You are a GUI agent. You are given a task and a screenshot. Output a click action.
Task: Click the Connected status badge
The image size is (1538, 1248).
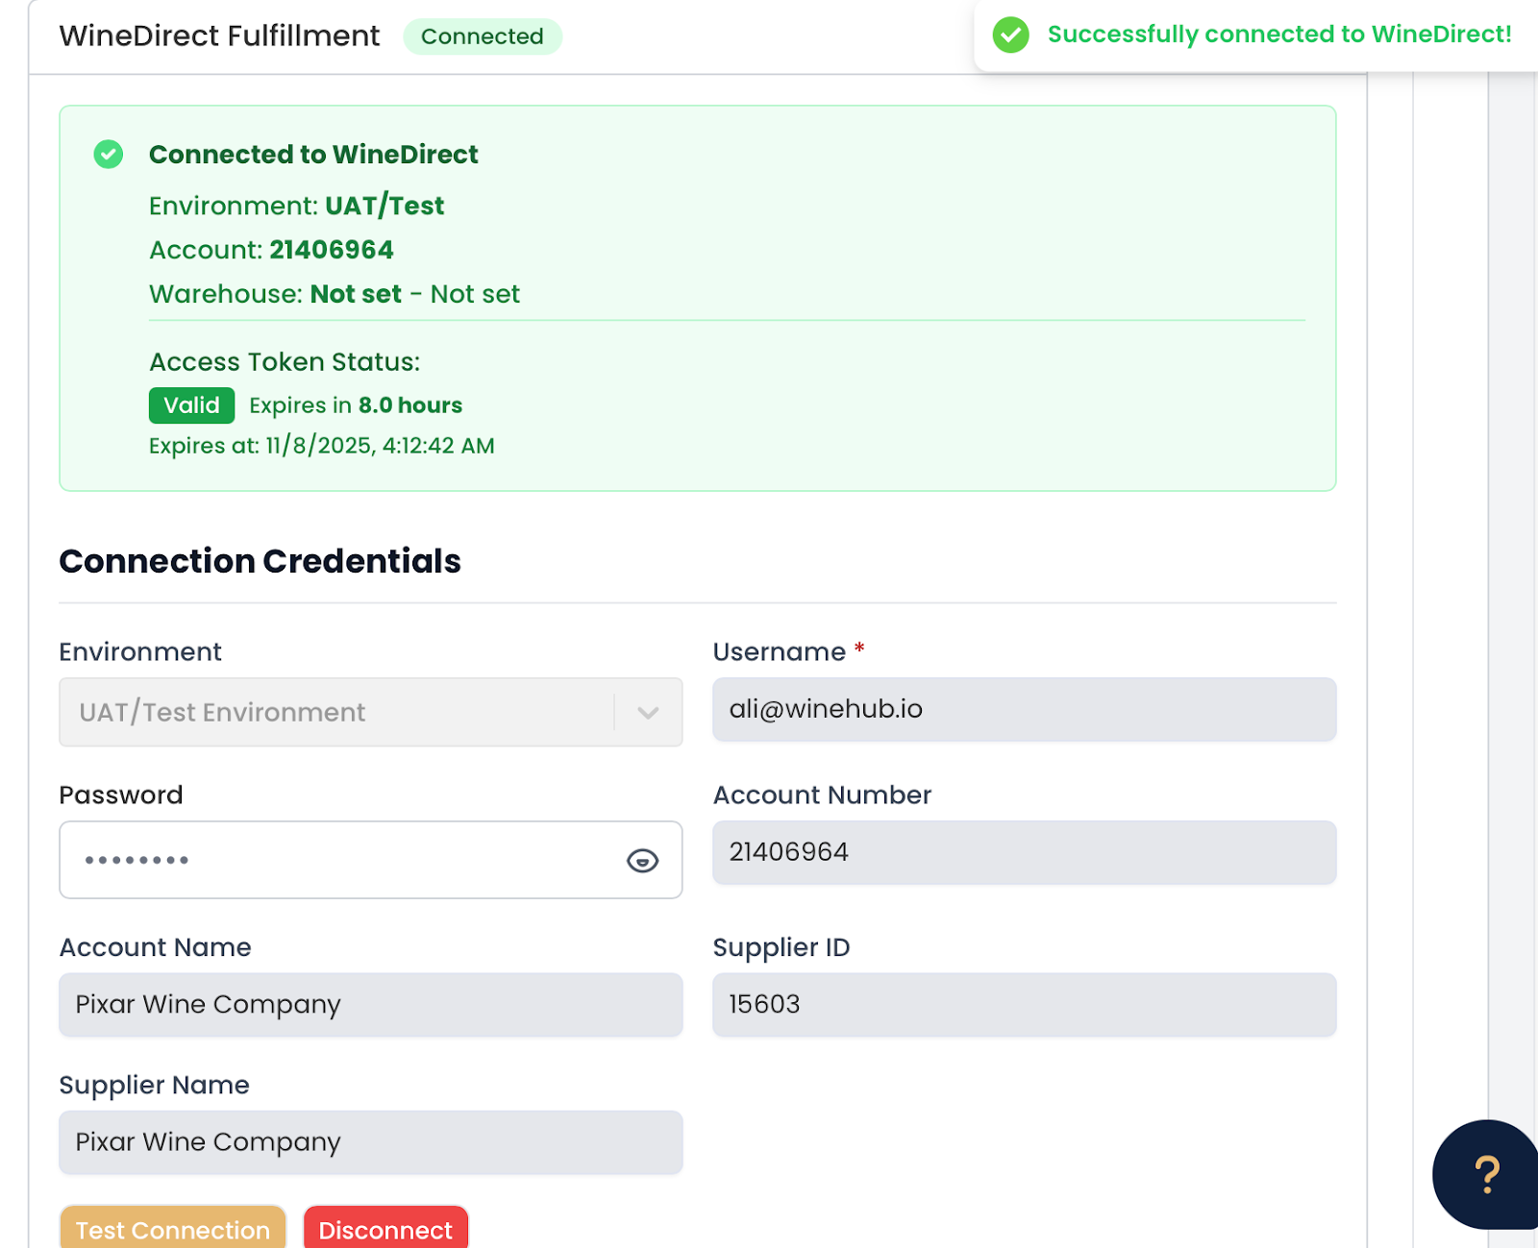point(483,37)
